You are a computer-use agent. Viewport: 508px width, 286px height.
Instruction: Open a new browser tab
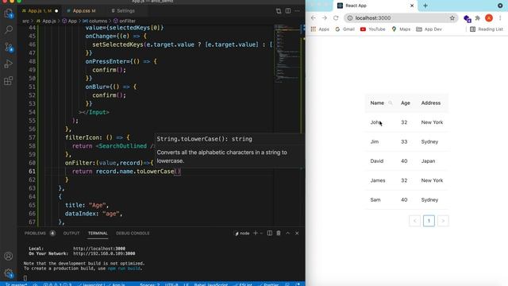click(425, 6)
